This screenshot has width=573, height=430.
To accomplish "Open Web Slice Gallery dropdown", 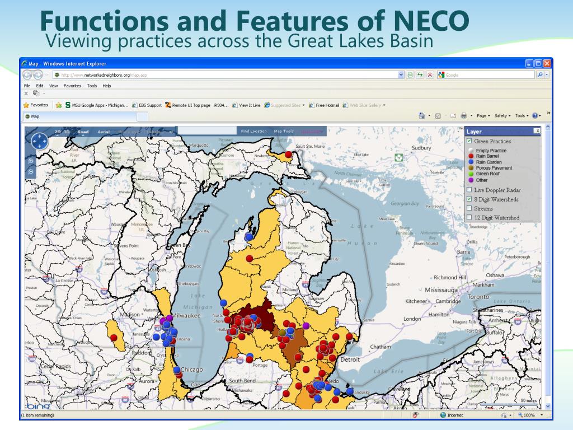I will click(384, 105).
